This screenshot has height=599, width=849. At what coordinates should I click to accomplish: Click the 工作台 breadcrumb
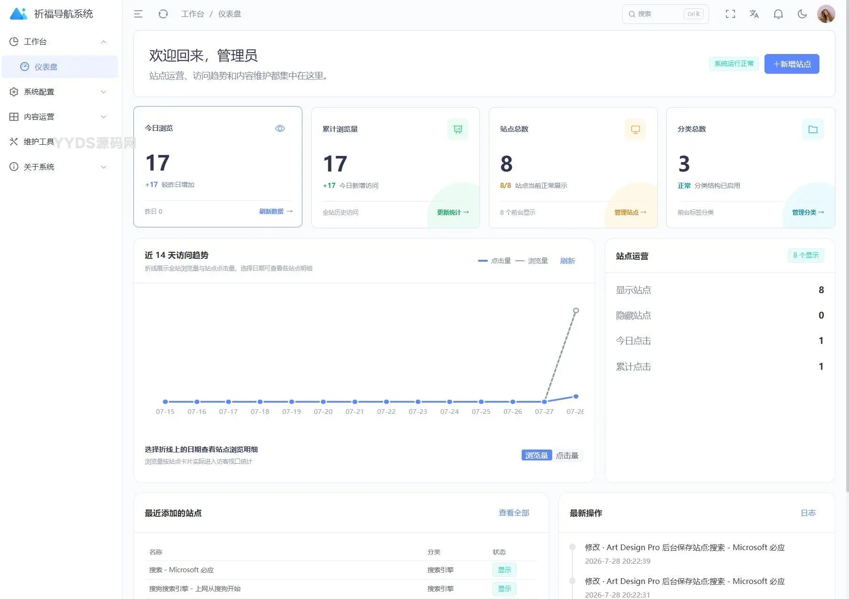193,14
